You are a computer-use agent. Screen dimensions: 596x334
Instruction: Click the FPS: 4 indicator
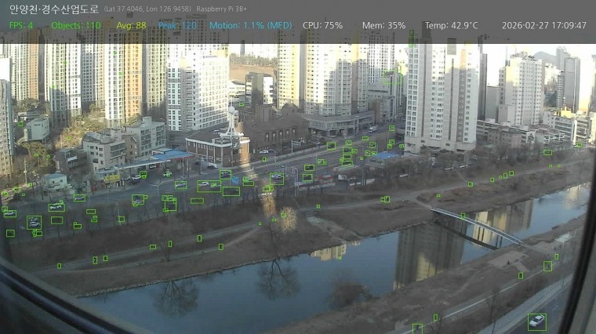tap(21, 25)
